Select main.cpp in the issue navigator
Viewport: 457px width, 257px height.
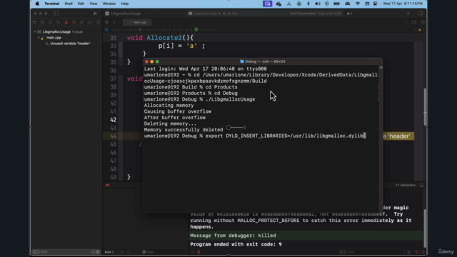pyautogui.click(x=54, y=38)
